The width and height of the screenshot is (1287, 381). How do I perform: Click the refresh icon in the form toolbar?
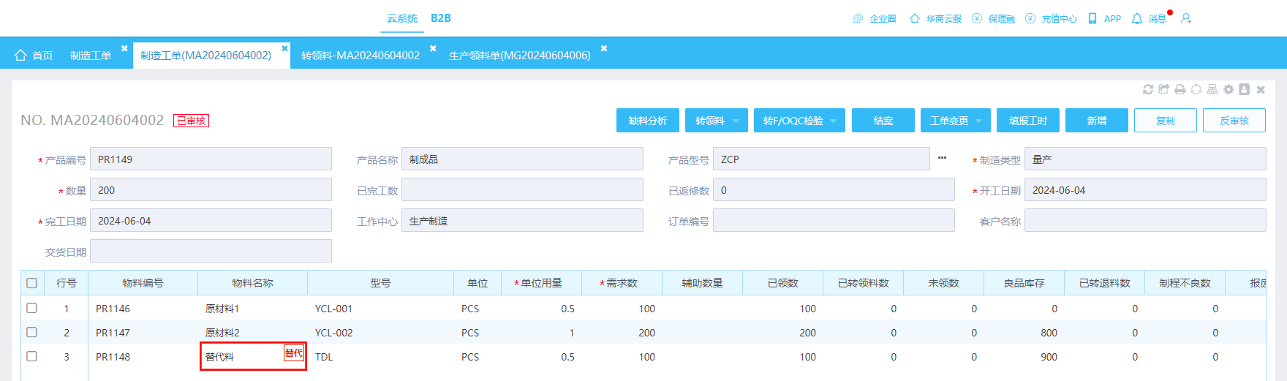1148,89
